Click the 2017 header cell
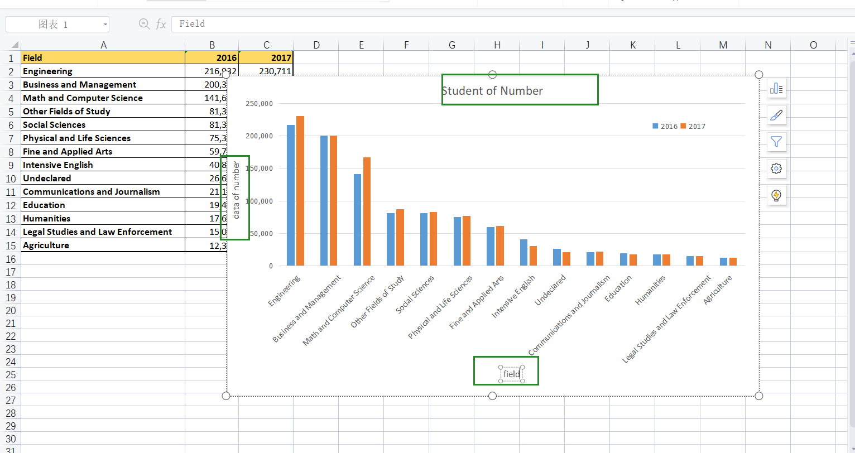Viewport: 855px width, 453px height. pos(266,57)
